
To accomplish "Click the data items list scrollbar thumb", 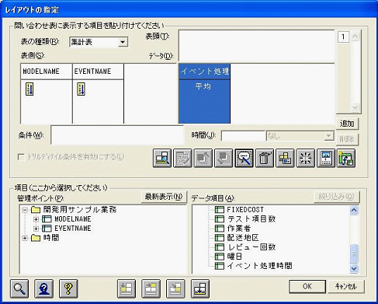I will (354, 253).
